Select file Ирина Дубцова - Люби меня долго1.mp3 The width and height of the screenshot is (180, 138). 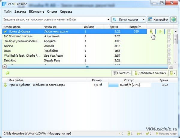(x=37, y=85)
